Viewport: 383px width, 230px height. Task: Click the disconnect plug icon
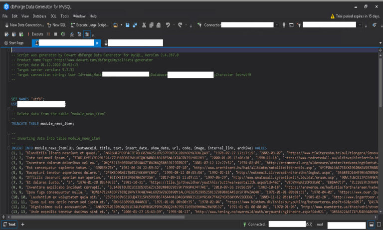(x=299, y=25)
